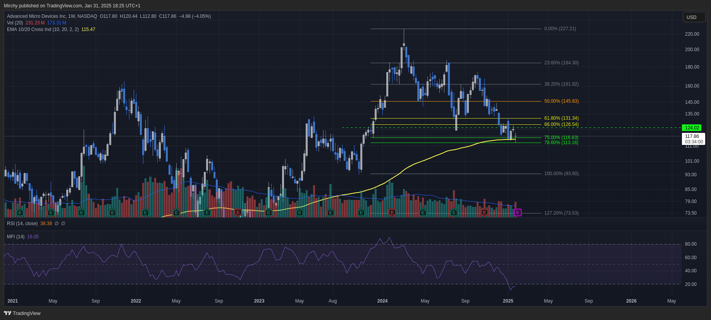Select the MFI (14) indicator legend
The image size is (711, 320).
coord(15,237)
